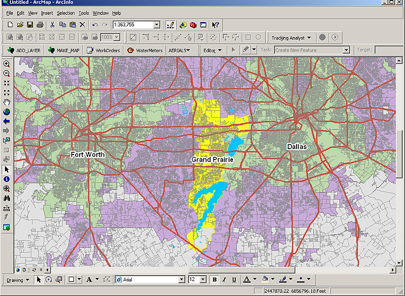405x296 pixels.
Task: Click the ADD_LAYER button
Action: pyautogui.click(x=24, y=50)
